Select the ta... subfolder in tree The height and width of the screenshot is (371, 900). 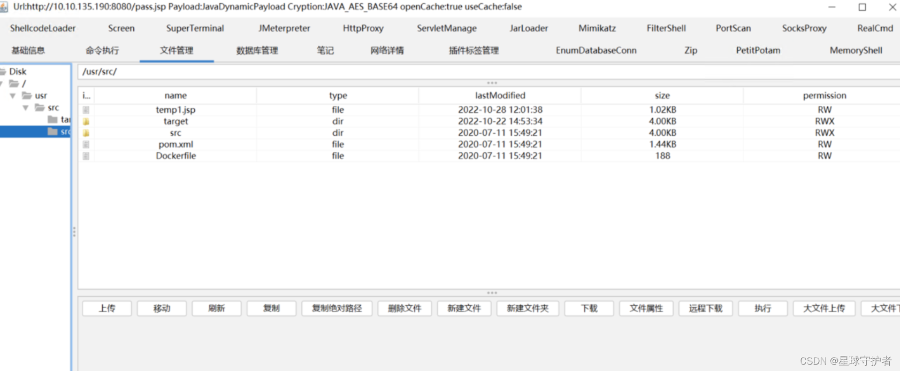coord(59,119)
